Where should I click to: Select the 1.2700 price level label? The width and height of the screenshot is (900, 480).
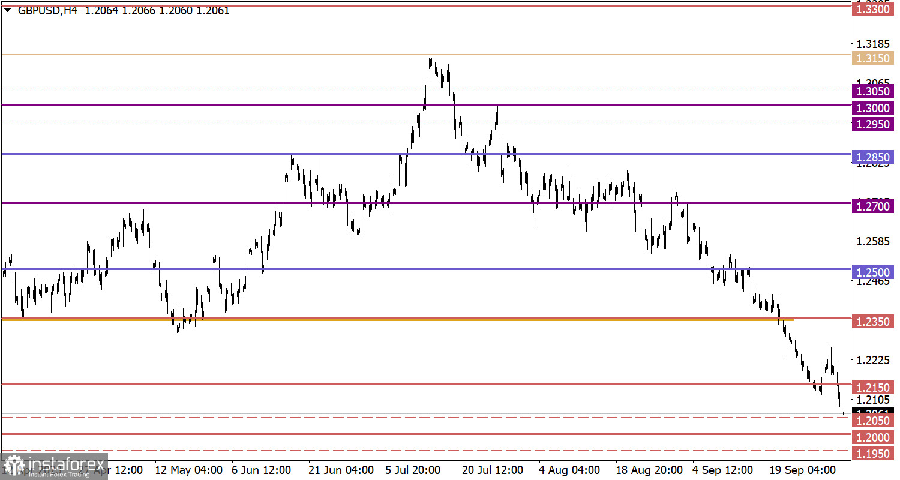pyautogui.click(x=873, y=206)
